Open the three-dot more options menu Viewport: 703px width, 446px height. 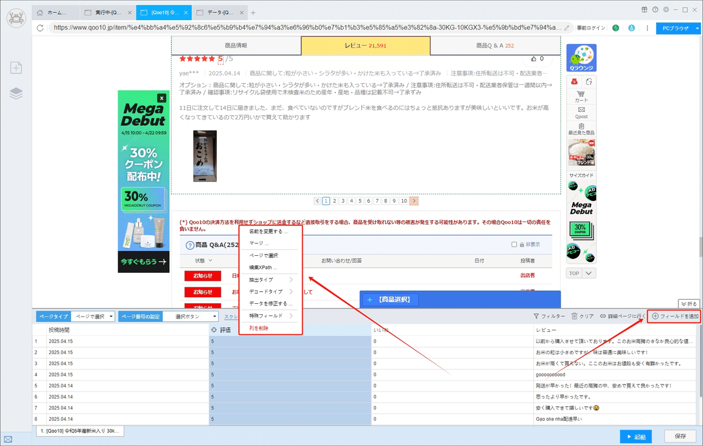(647, 28)
